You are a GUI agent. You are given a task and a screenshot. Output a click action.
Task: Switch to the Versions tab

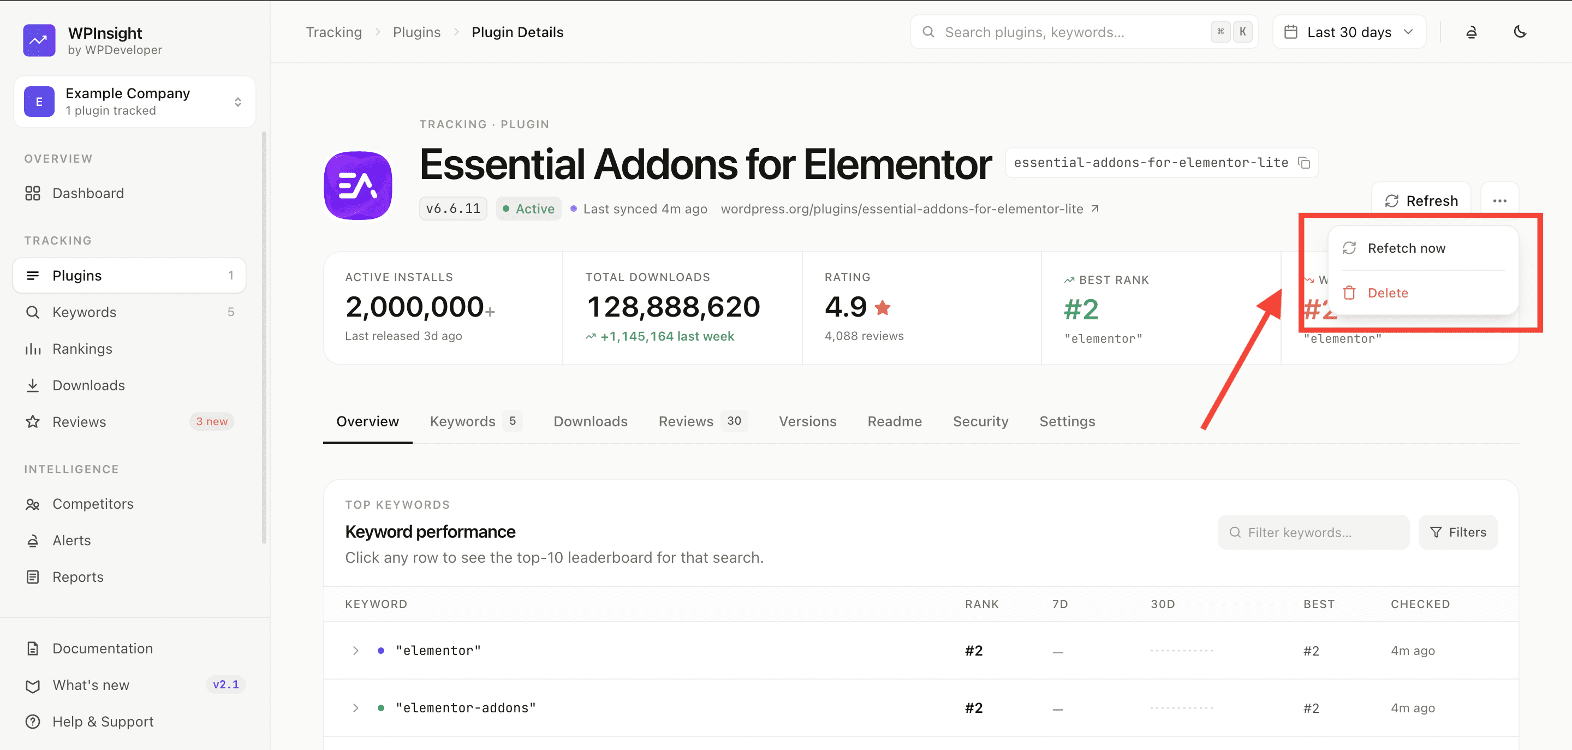807,422
